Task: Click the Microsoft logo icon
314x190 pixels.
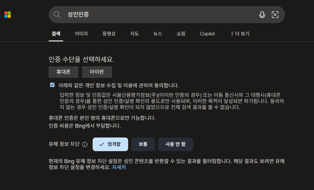Action: click(8, 15)
